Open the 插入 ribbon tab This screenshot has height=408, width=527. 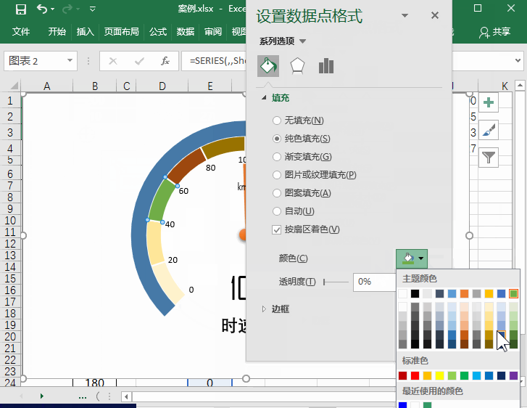coord(85,32)
